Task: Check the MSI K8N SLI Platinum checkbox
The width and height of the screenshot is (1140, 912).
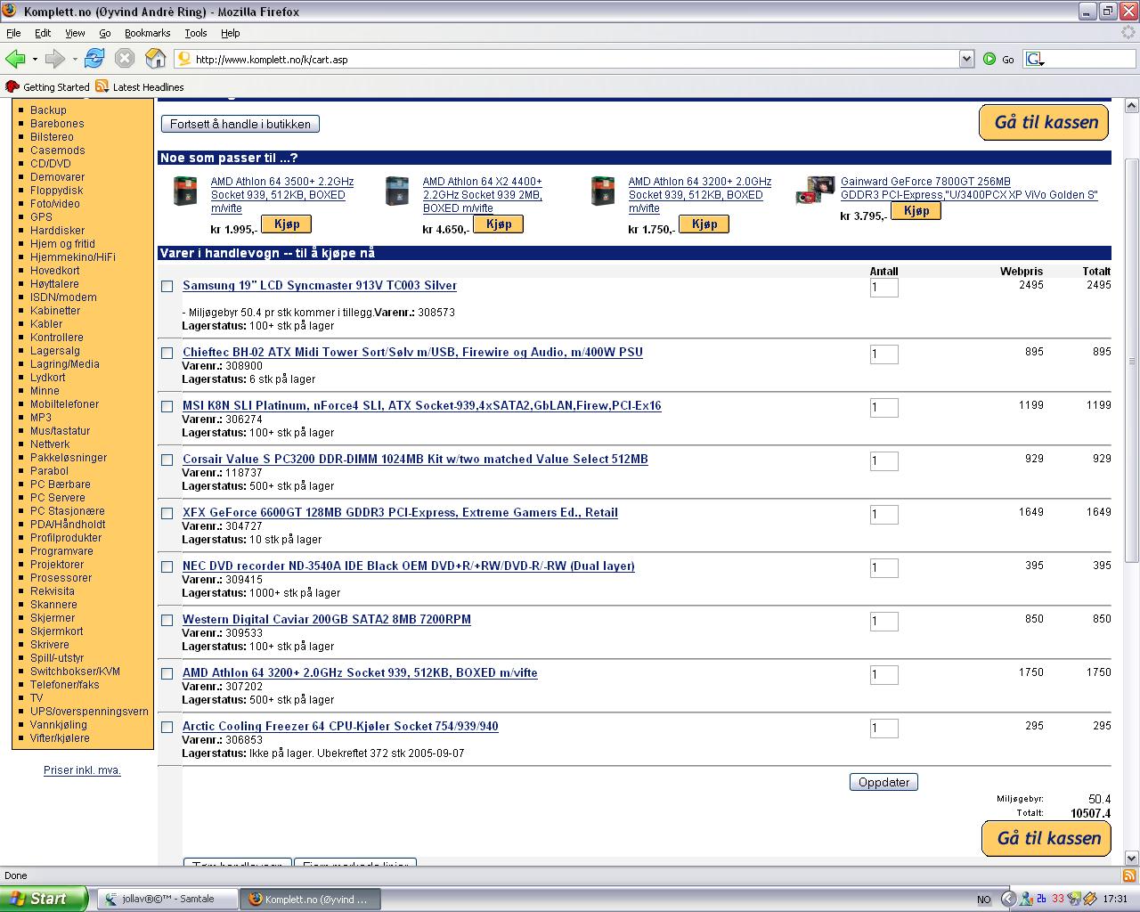Action: 167,406
